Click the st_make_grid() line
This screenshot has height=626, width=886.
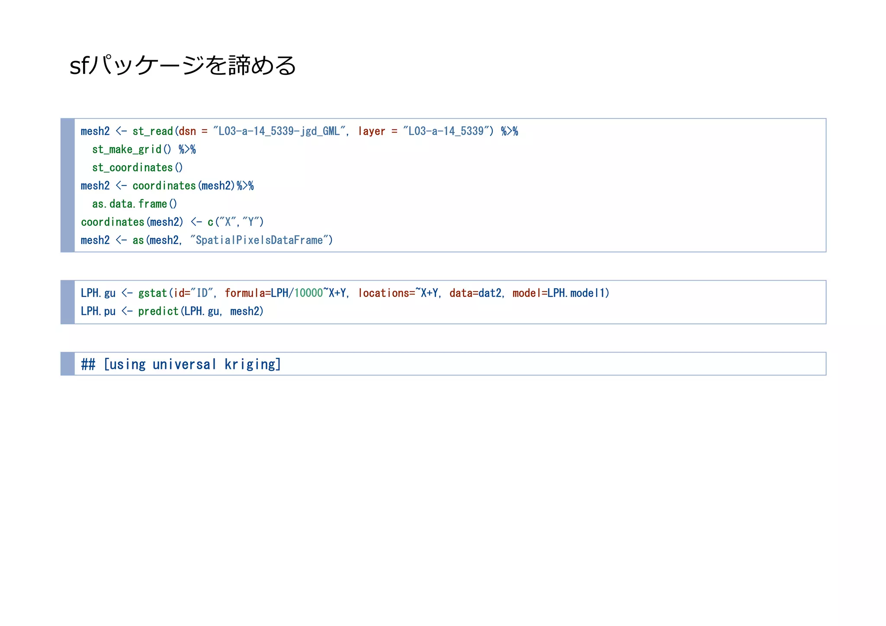(144, 149)
